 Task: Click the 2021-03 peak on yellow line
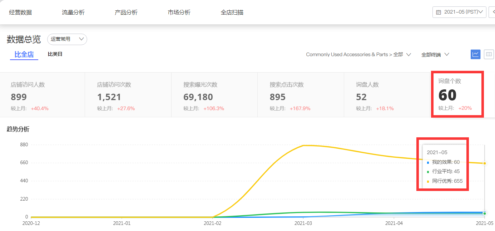[x=303, y=146]
